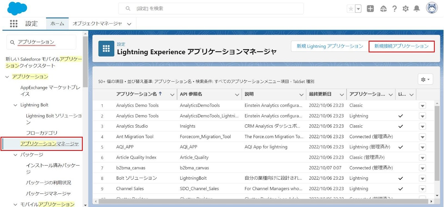Click the 設定 breadcrumb above the page title
Viewport: 444px width, 207px height.
tap(121, 44)
